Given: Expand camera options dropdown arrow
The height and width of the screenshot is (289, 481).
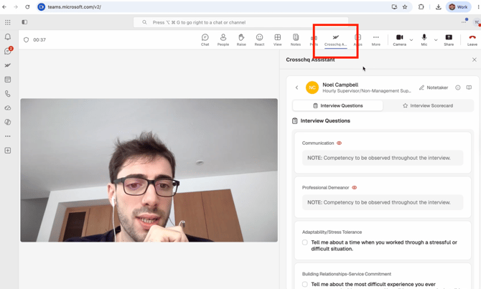Looking at the screenshot, I should pyautogui.click(x=411, y=40).
